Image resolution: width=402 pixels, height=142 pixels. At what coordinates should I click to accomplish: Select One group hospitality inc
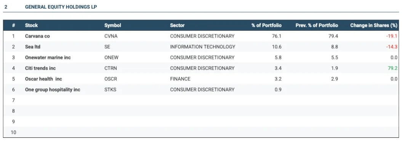coord(53,89)
